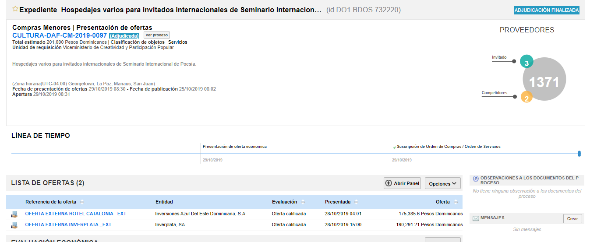Sort offers by Evaluación column
Screen dimensions: 590x242
303,202
